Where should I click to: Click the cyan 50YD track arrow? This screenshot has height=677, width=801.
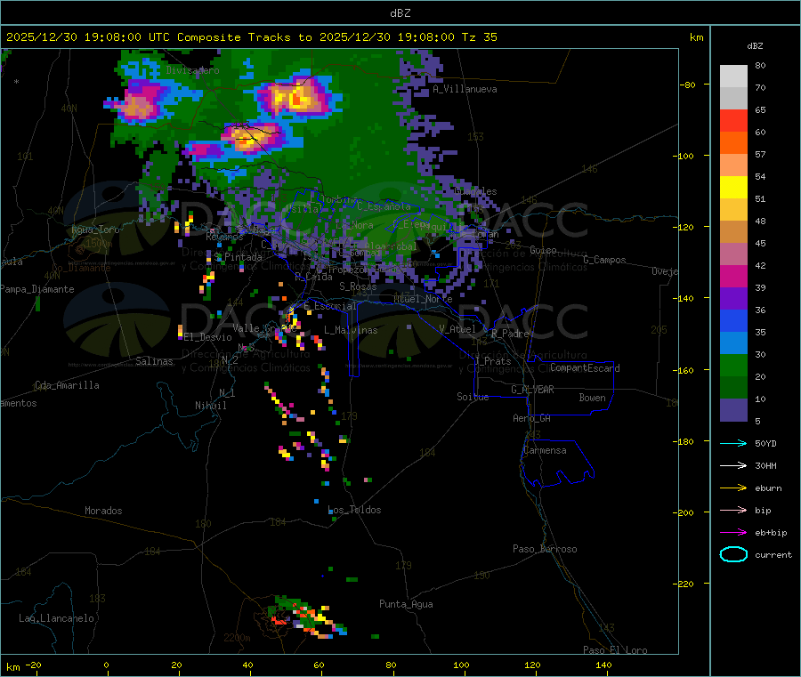coord(733,443)
